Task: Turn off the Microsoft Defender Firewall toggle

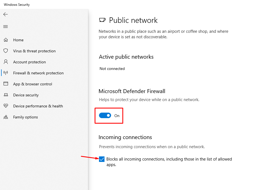Action: (105, 116)
